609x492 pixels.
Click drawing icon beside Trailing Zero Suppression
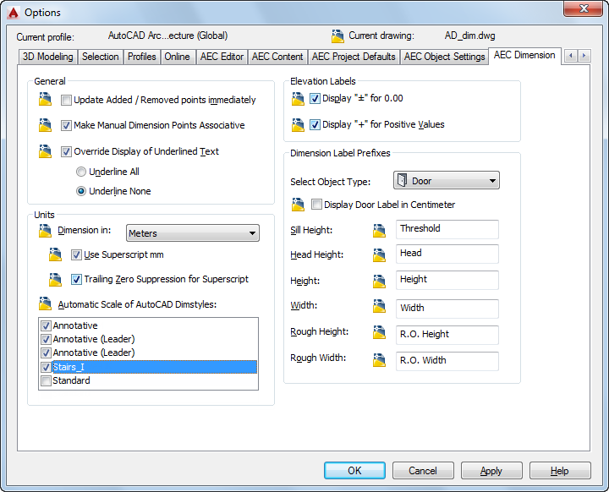tap(55, 279)
